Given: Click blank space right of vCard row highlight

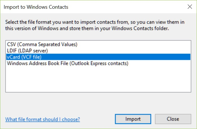Looking at the screenshot, I should [141, 57].
